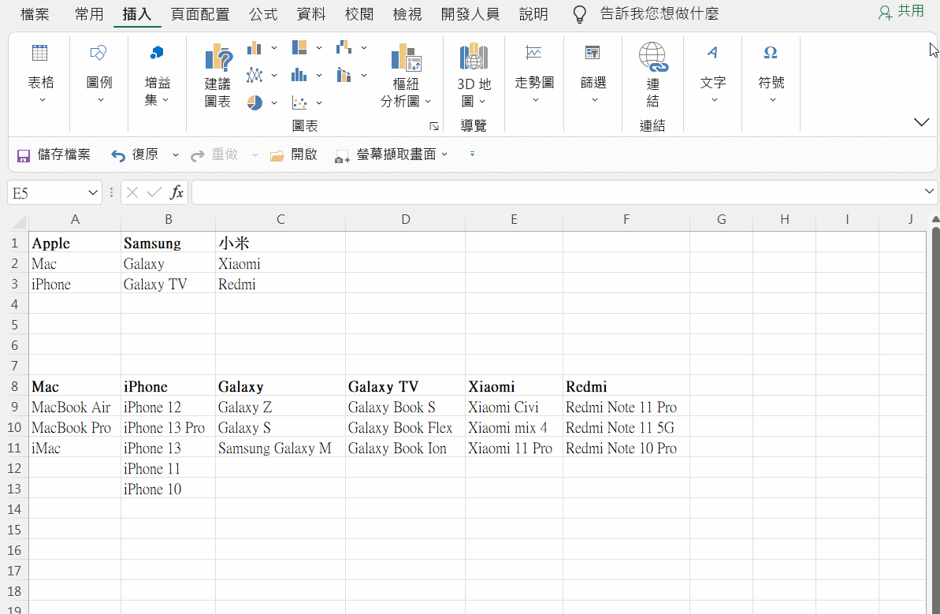Select column D header
The image size is (940, 614).
[x=405, y=219]
